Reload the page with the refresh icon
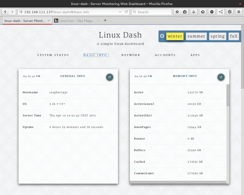This screenshot has height=195, width=244. (126, 12)
